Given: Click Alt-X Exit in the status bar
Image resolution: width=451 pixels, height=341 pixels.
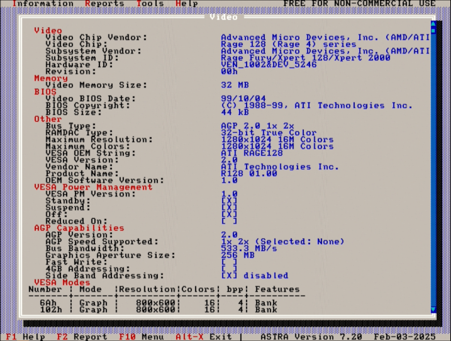Looking at the screenshot, I should [203, 337].
